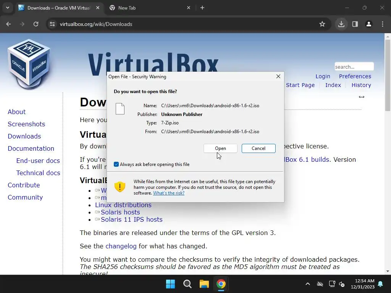Open About in the sidebar
This screenshot has width=391, height=293.
[x=16, y=112]
